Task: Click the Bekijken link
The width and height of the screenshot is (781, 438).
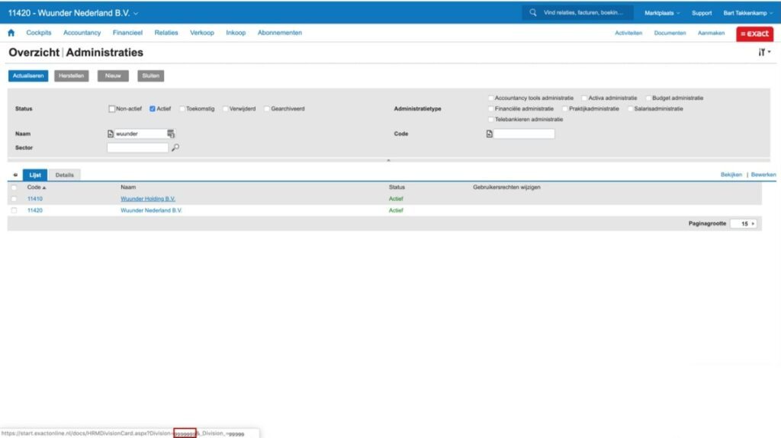Action: pos(731,174)
